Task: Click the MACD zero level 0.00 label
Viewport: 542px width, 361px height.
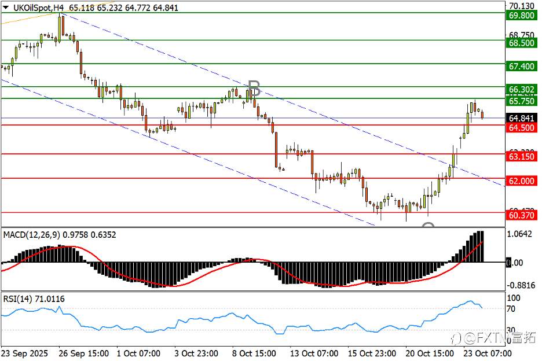Action: pyautogui.click(x=515, y=263)
